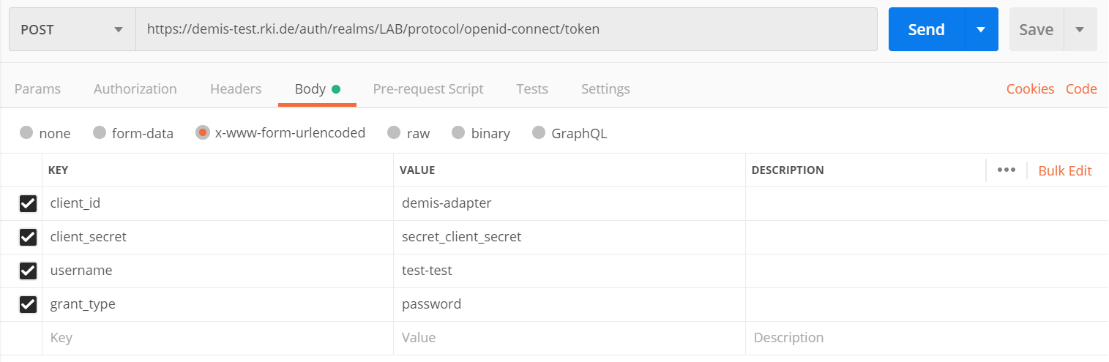Screen dimensions: 1109x362
Task: Uncheck the client_secret row checkbox
Action: pyautogui.click(x=28, y=237)
